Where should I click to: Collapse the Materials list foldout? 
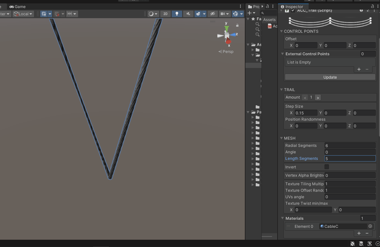(x=282, y=218)
